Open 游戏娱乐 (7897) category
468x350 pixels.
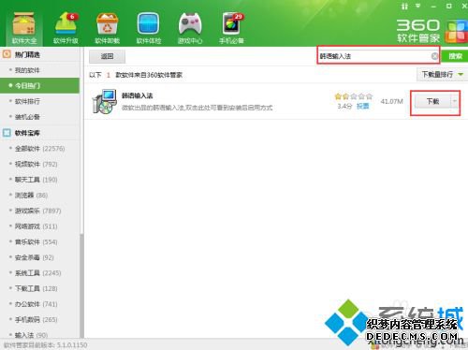[40, 211]
